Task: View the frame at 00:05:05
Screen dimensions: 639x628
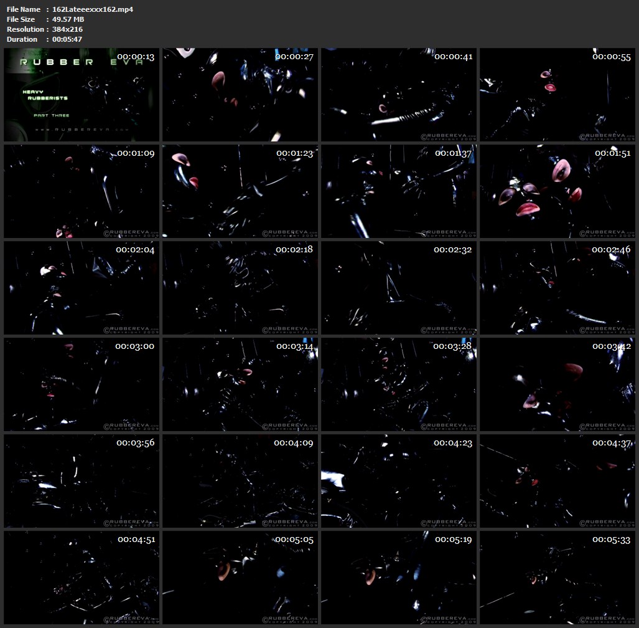Action: (240, 578)
